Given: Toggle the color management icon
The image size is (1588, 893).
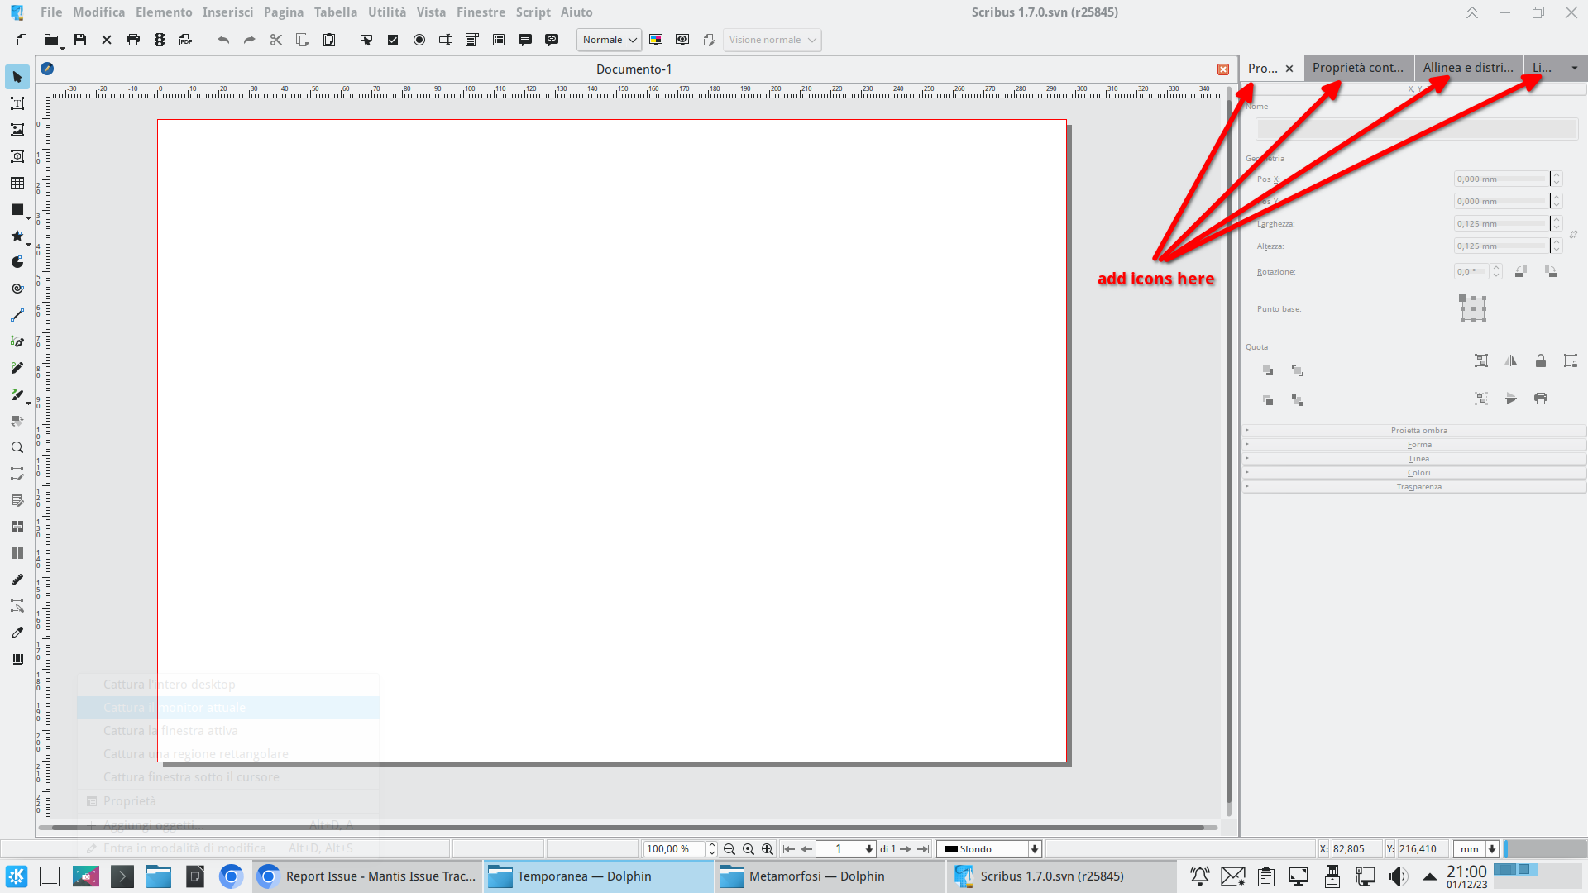Looking at the screenshot, I should [656, 40].
